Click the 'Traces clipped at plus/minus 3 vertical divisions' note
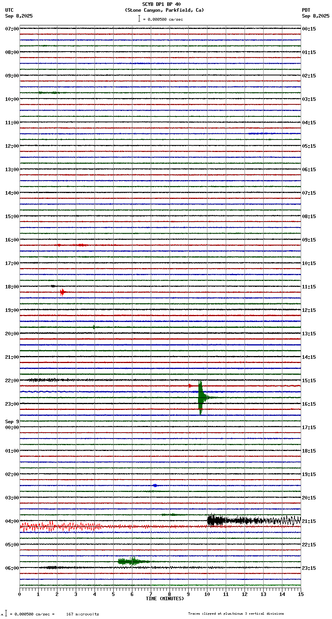The width and height of the screenshot is (332, 619). 236,614
